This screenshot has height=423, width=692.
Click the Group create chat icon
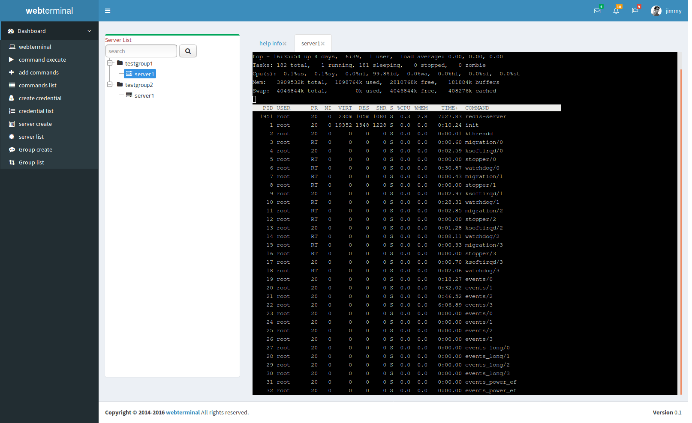(x=12, y=149)
